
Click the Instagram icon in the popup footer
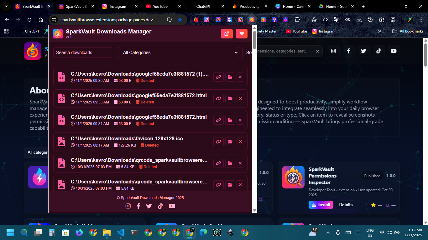coord(128,206)
